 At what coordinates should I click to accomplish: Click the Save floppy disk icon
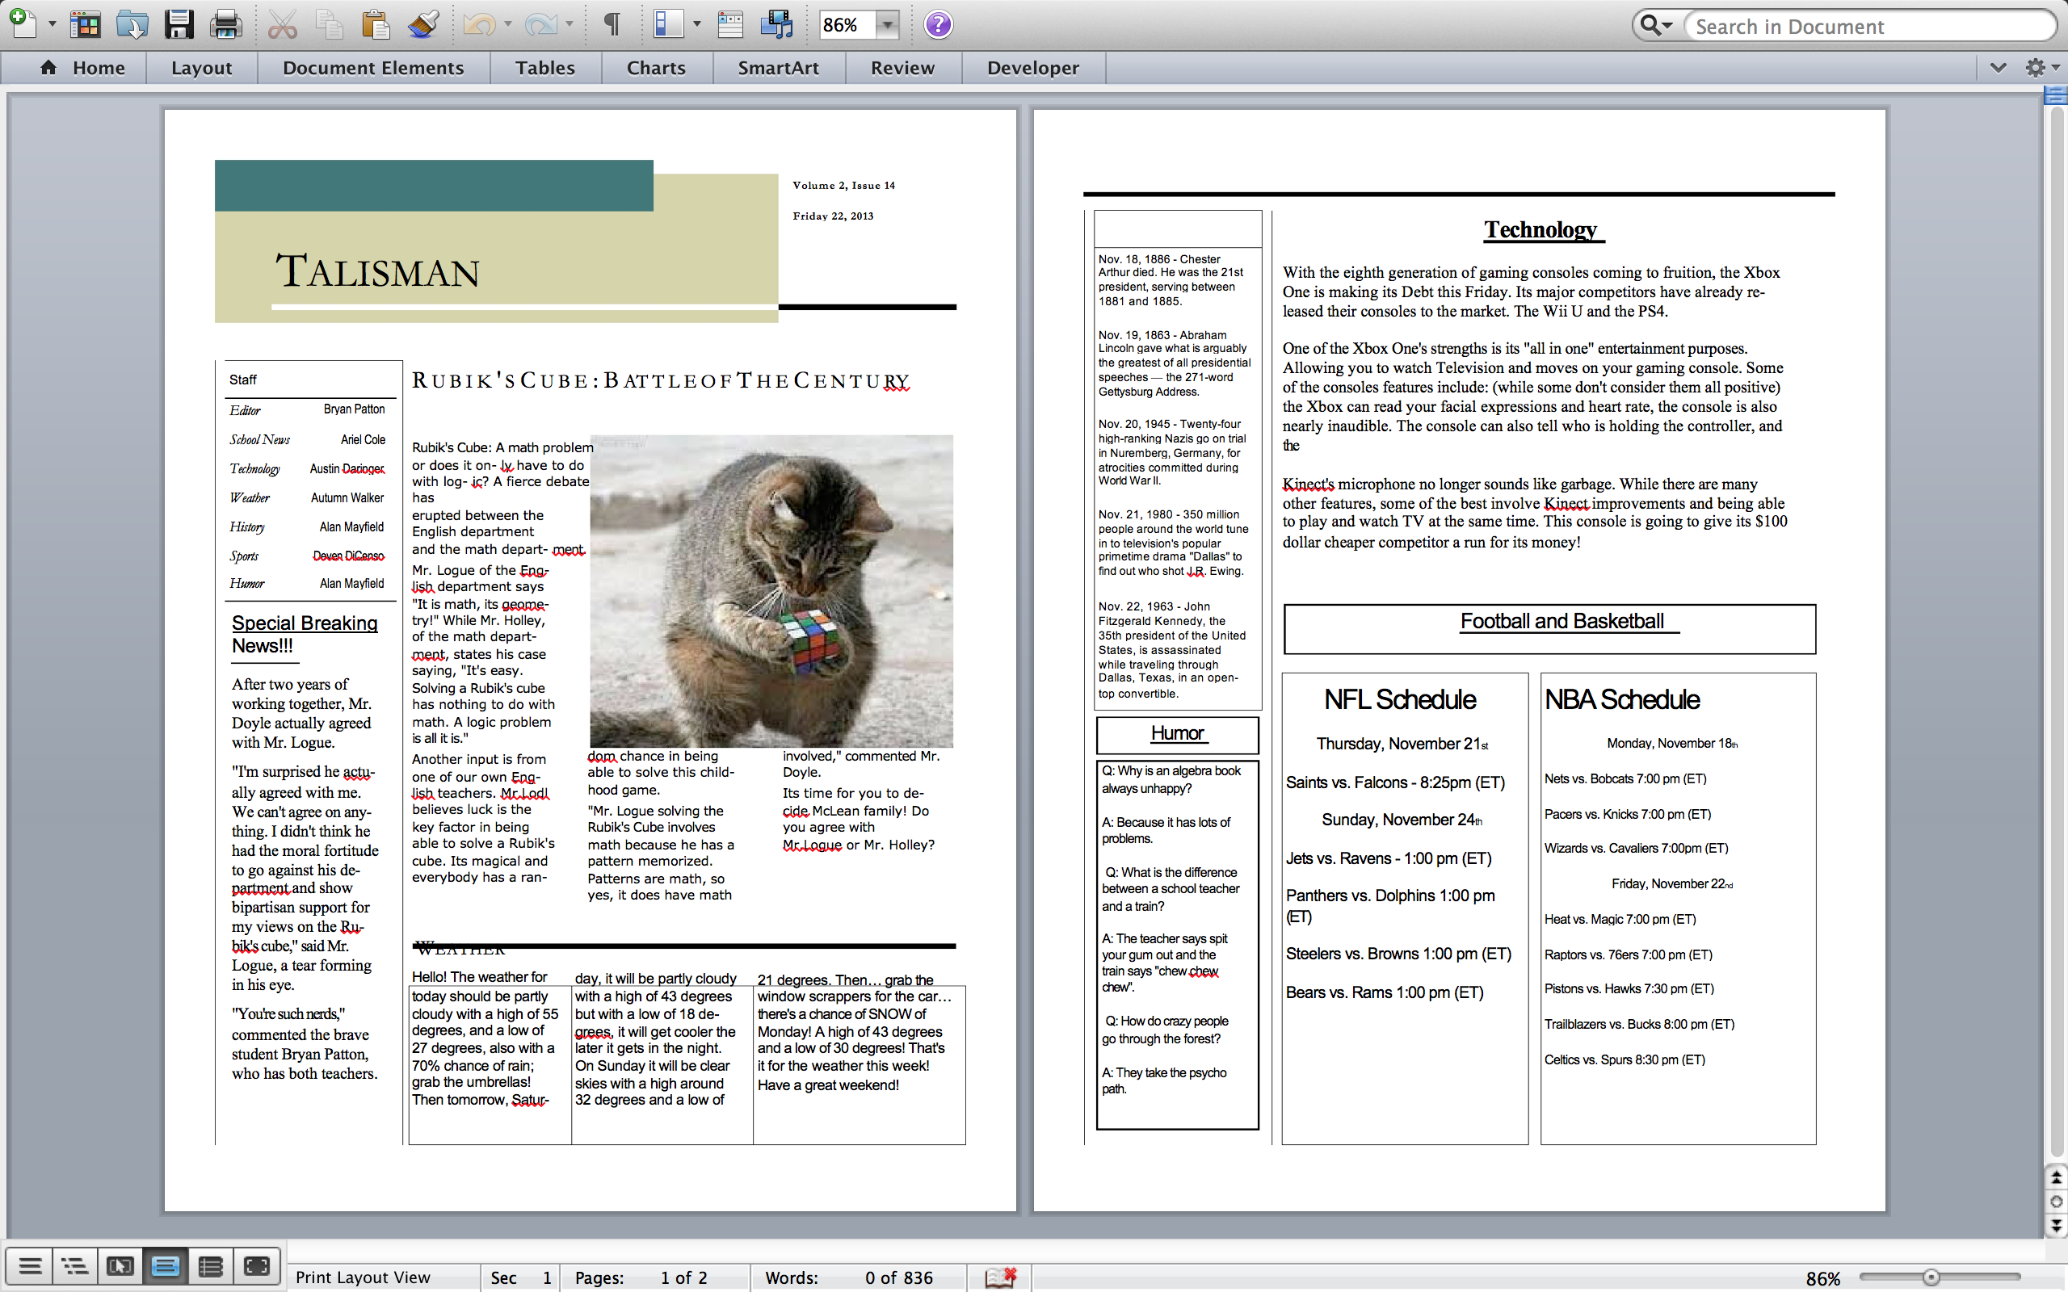pos(179,25)
